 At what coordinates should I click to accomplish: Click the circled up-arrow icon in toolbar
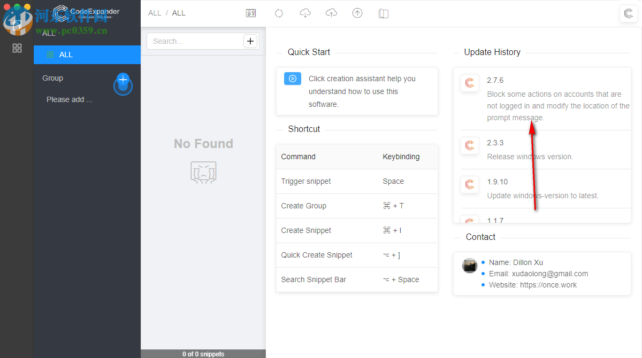click(357, 13)
